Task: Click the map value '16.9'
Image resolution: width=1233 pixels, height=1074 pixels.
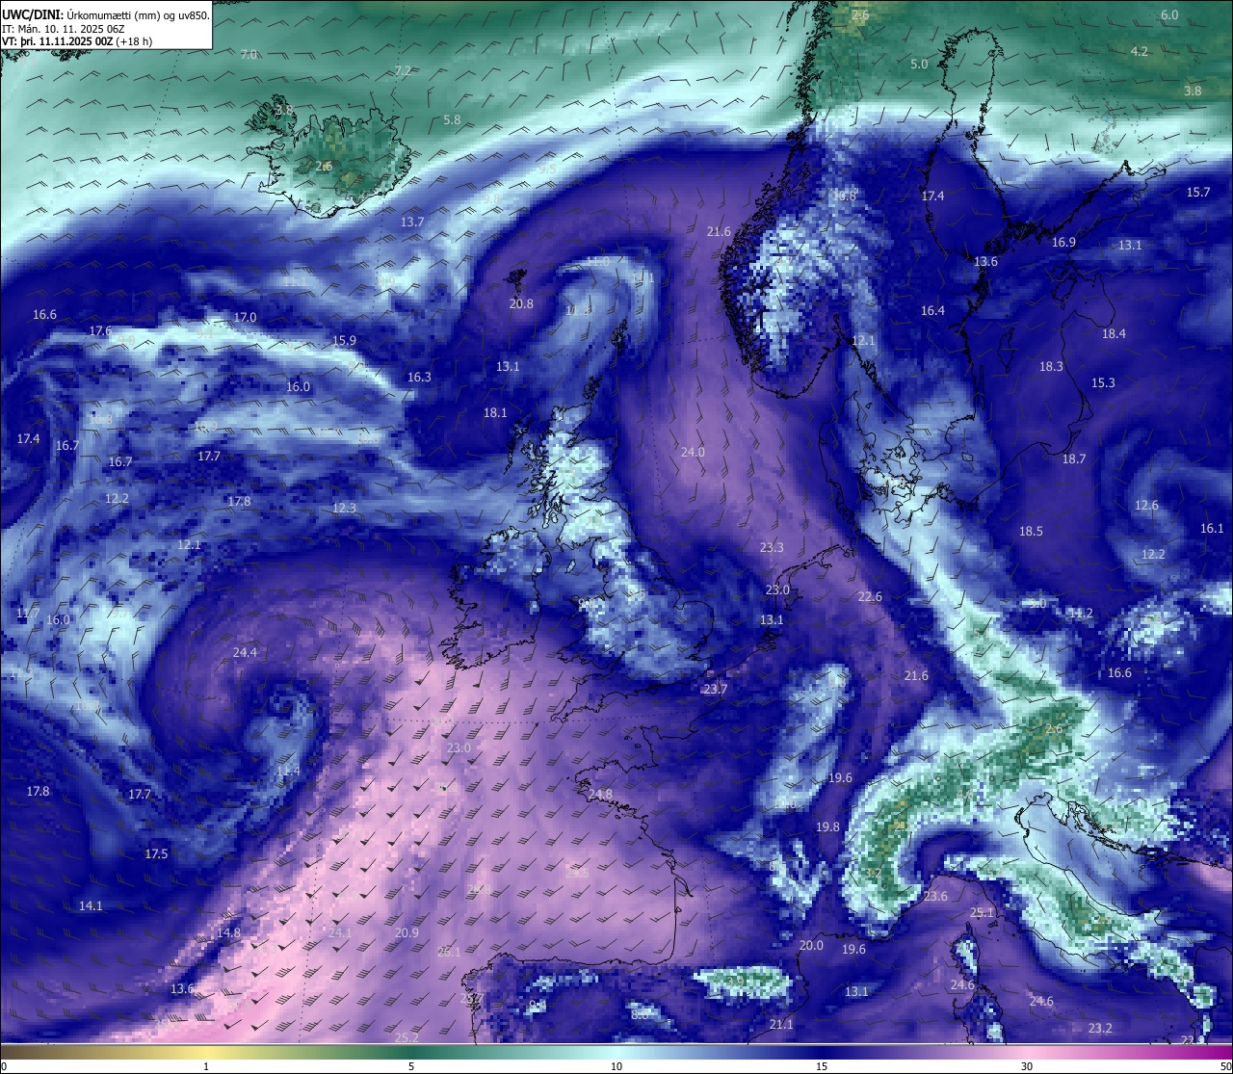Action: [x=1063, y=243]
